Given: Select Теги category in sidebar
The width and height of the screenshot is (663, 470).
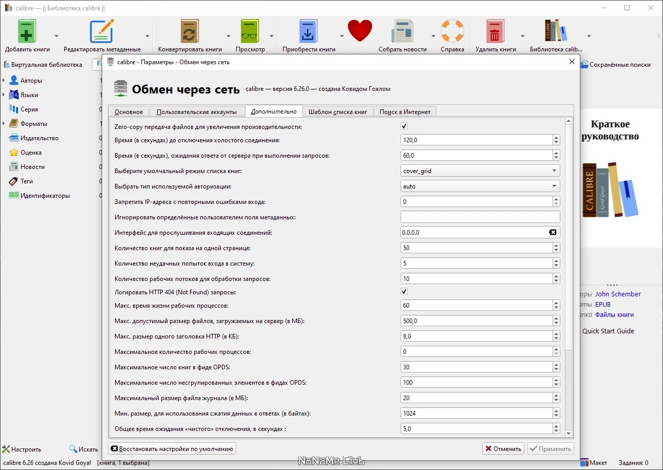Looking at the screenshot, I should tap(27, 181).
